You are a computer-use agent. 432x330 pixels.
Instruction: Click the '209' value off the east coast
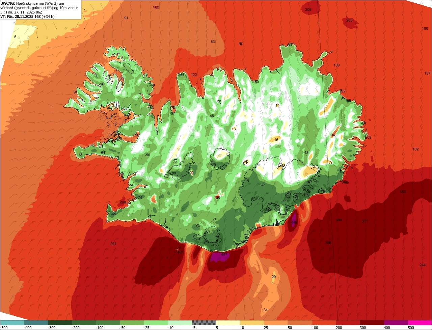pos(368,137)
